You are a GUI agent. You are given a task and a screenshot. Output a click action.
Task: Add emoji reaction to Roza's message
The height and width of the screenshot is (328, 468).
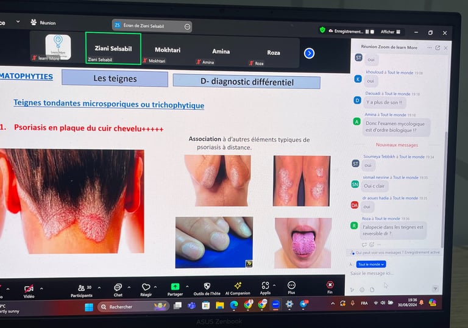(372, 244)
